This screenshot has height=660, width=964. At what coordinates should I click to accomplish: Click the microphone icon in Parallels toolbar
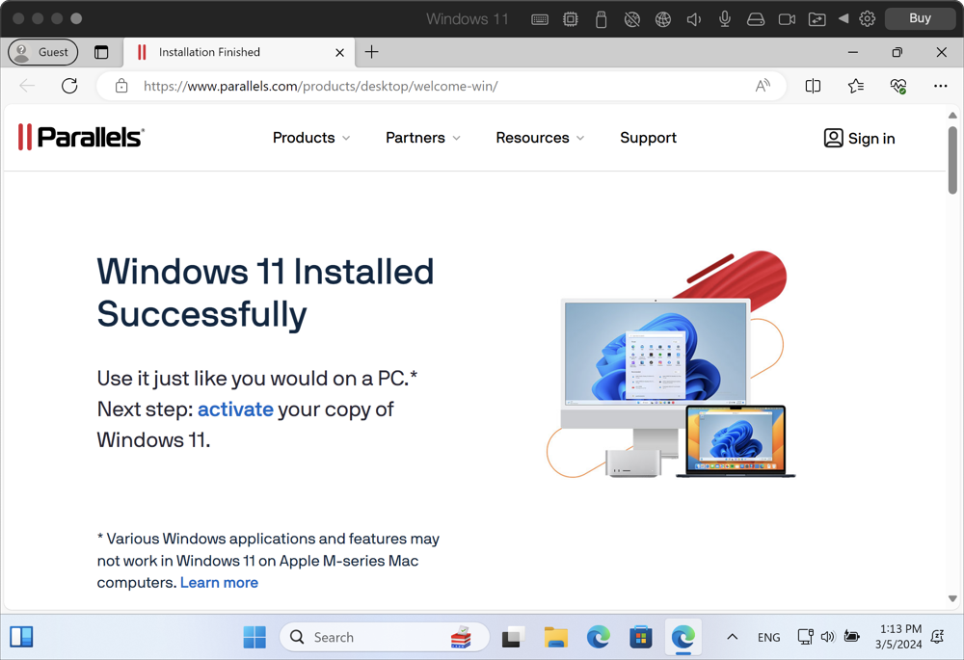725,19
